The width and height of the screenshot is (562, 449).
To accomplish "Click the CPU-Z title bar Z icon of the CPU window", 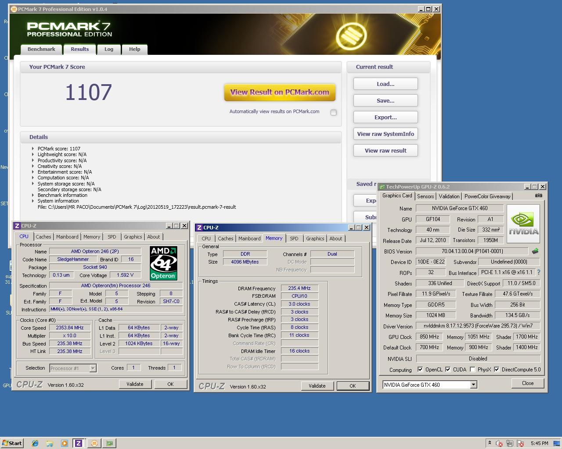I will tap(17, 226).
